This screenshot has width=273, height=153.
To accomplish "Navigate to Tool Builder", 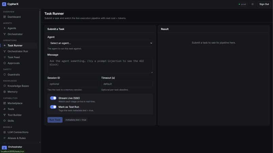I will pyautogui.click(x=15, y=115).
